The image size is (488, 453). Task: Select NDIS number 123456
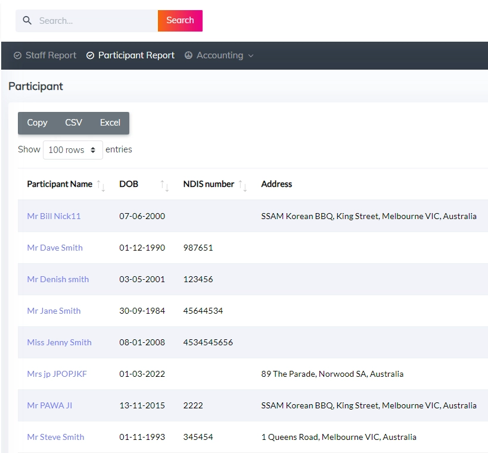click(x=198, y=279)
